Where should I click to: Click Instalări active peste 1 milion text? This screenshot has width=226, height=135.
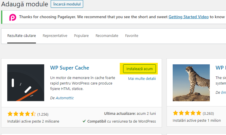197,121
